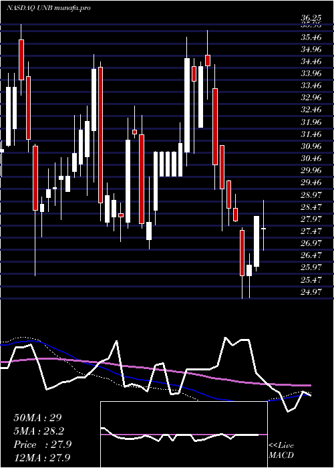Click the 32.96 price axis label

(311, 98)
